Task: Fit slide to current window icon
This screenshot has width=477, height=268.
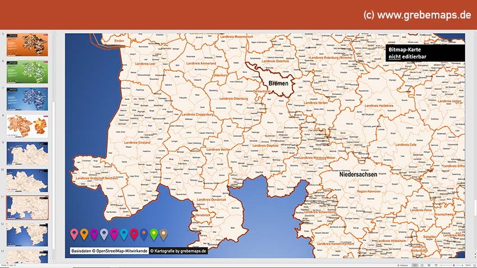Action: point(474,265)
